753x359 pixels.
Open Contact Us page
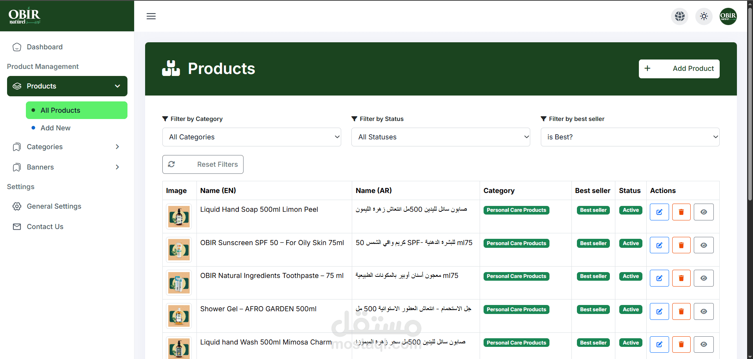coord(67,227)
